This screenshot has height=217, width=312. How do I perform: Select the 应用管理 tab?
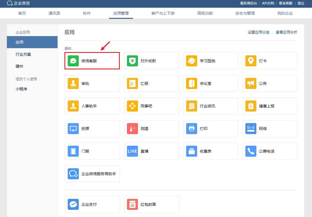121,13
